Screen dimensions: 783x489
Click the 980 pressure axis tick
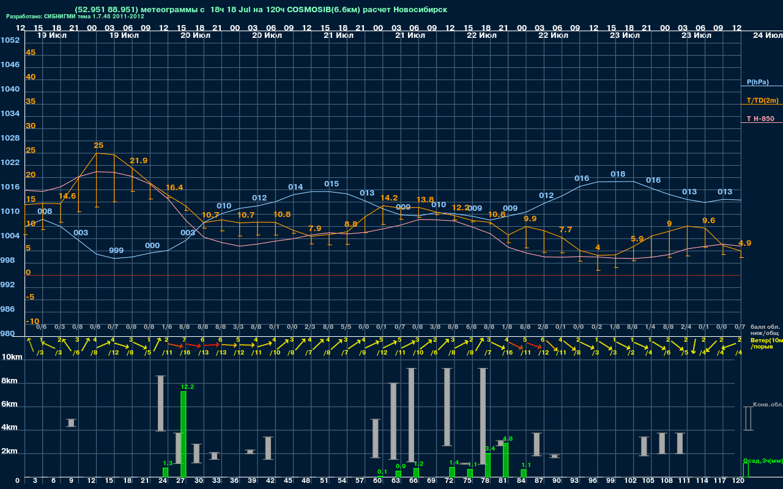coord(7,334)
